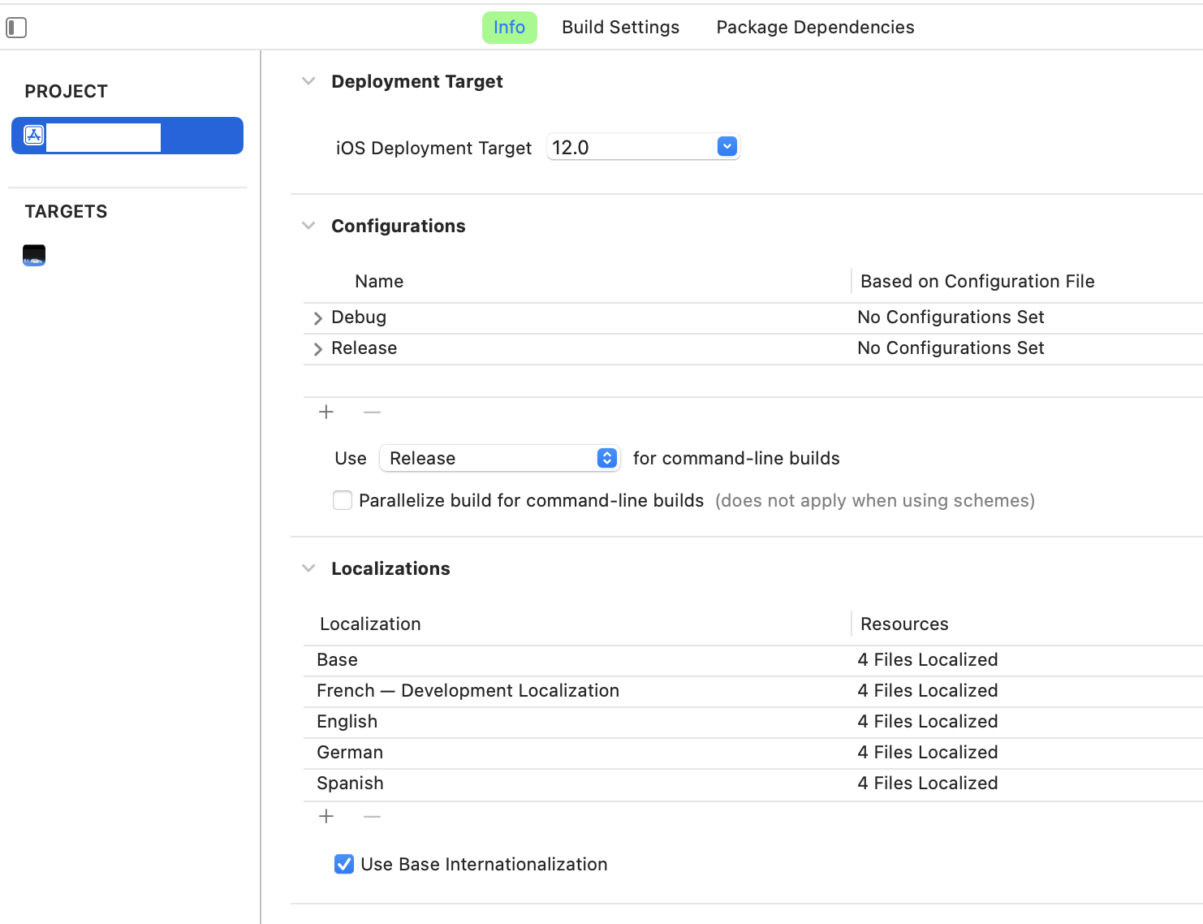The image size is (1203, 924).
Task: Collapse the Localizations section
Action: (x=308, y=568)
